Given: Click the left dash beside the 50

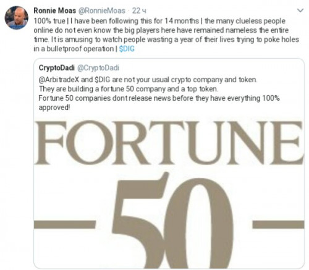Looking at the screenshot, I should (x=65, y=224).
